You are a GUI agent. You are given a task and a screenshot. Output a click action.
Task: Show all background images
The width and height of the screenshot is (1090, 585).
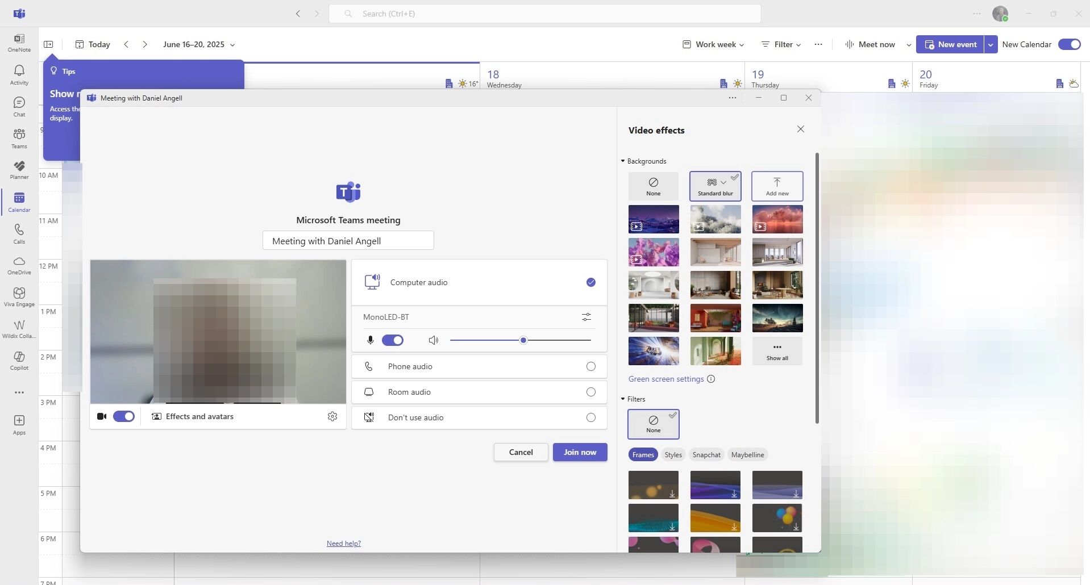pyautogui.click(x=777, y=351)
